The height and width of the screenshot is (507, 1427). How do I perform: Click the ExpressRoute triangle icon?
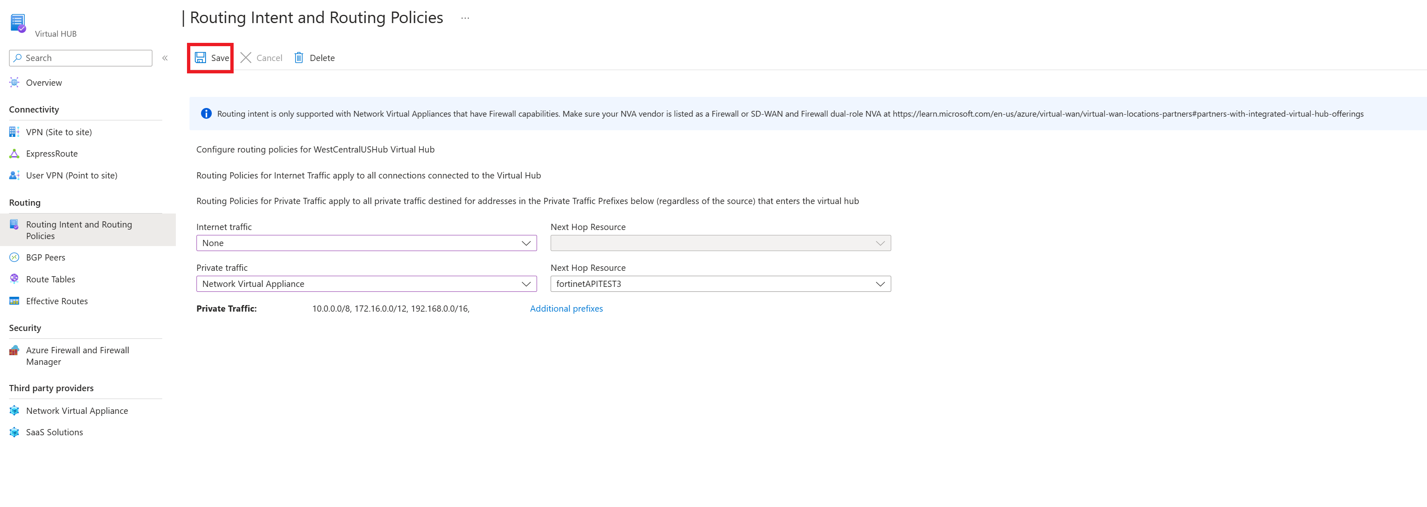coord(14,154)
